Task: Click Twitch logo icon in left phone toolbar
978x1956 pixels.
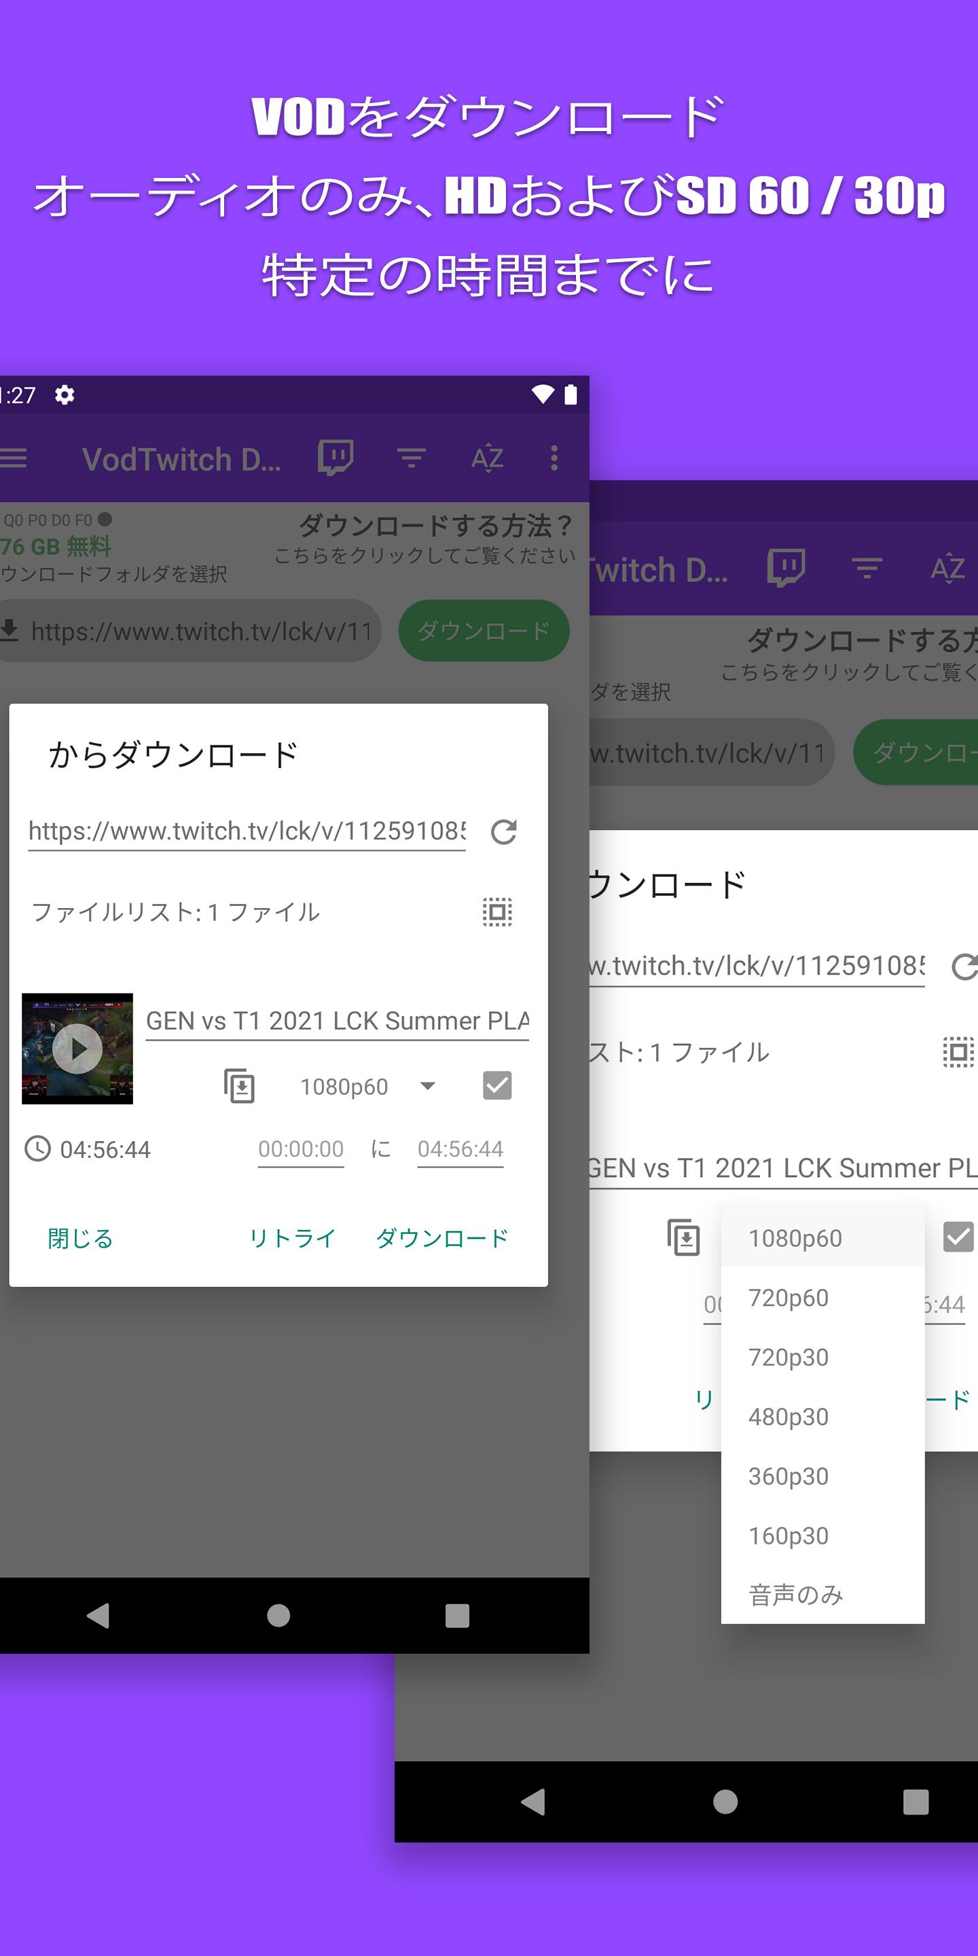Action: tap(335, 458)
